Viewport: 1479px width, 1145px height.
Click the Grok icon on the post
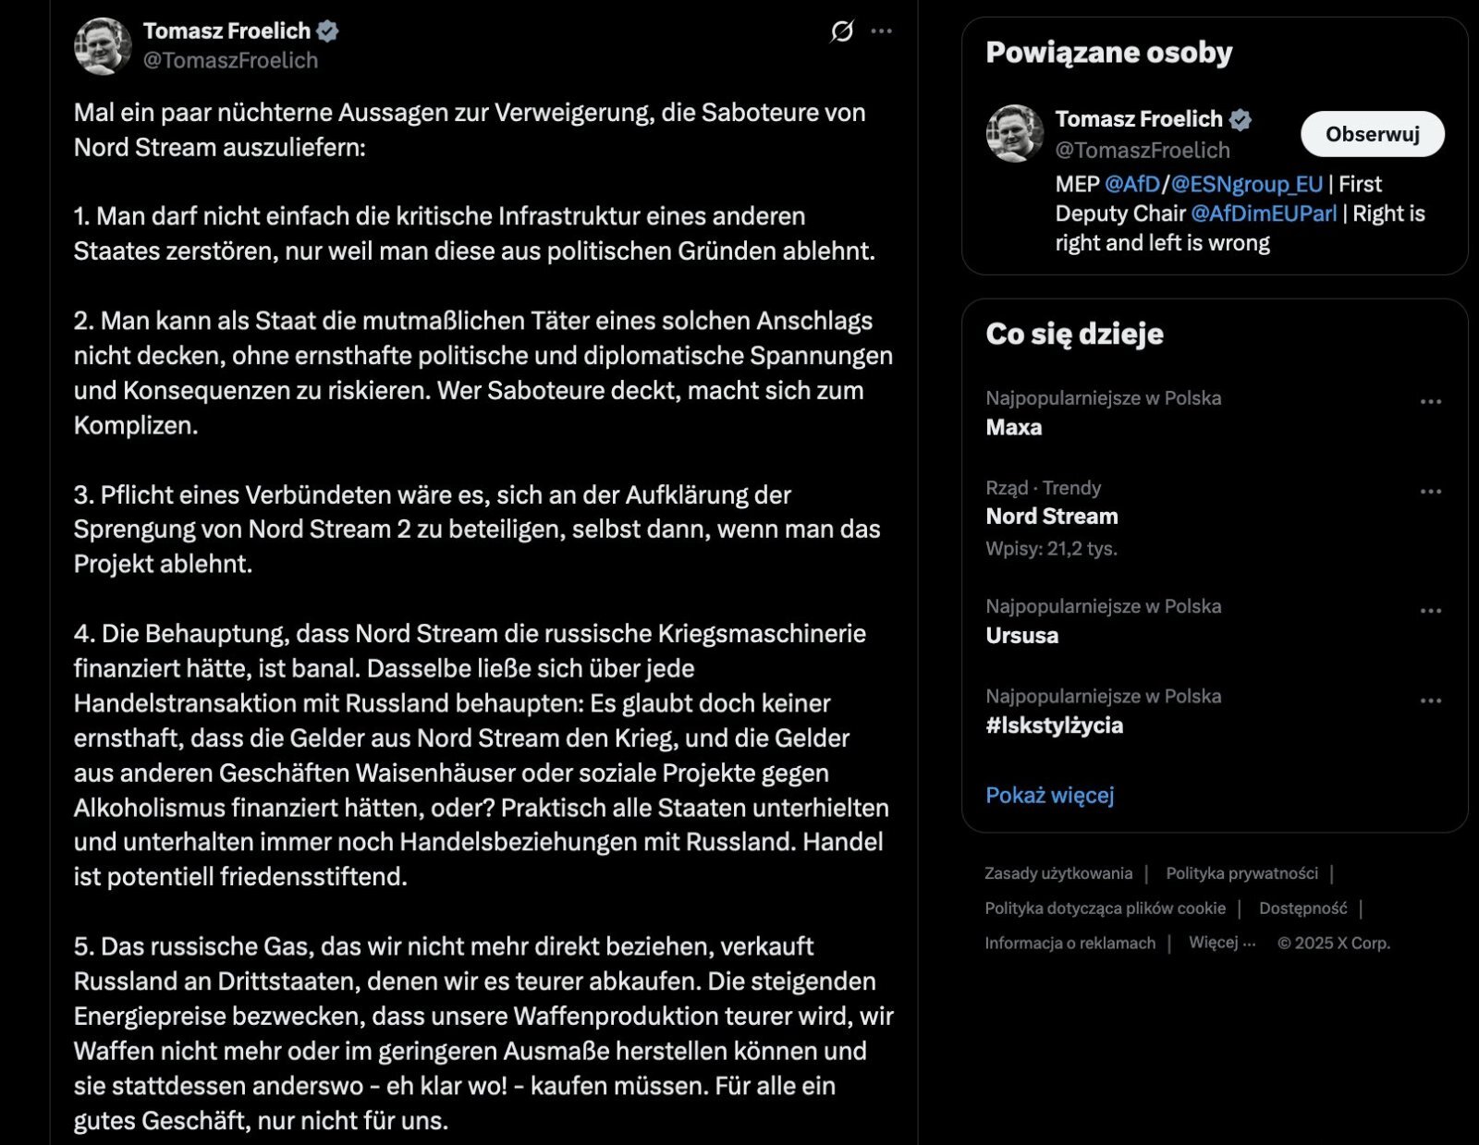click(x=841, y=31)
